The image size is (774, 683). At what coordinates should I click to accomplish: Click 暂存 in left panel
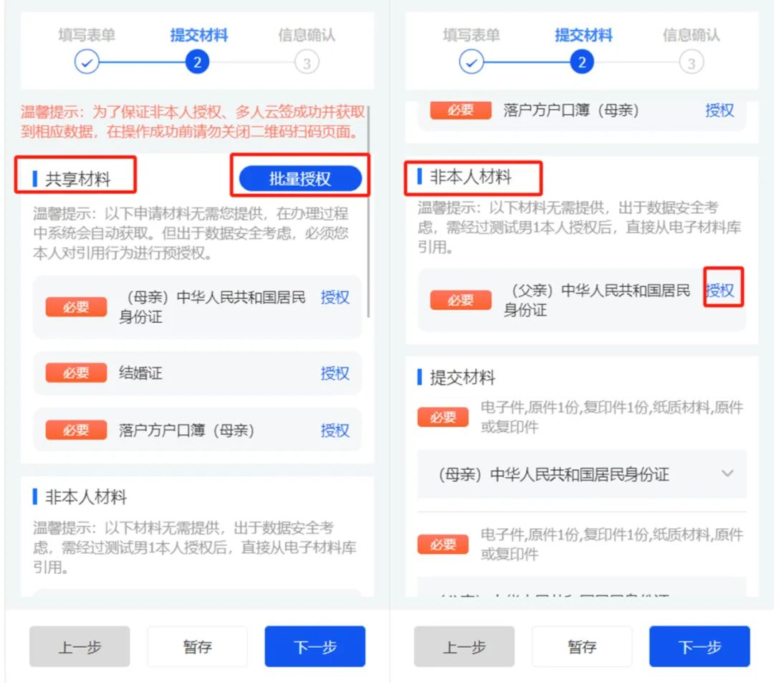point(197,646)
